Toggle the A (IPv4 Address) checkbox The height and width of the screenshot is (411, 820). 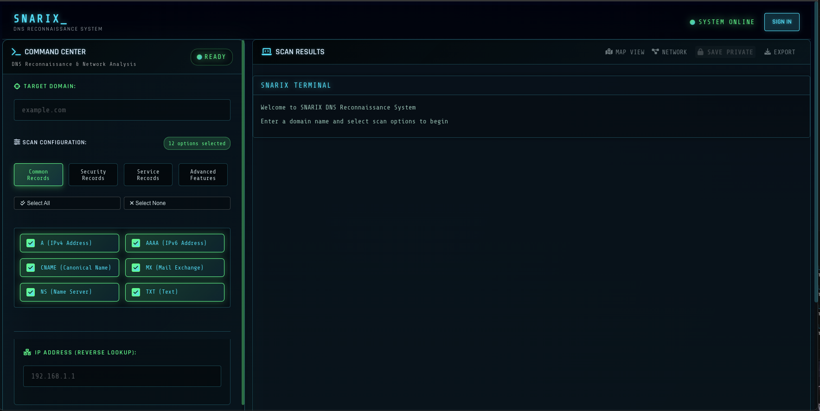pyautogui.click(x=31, y=243)
